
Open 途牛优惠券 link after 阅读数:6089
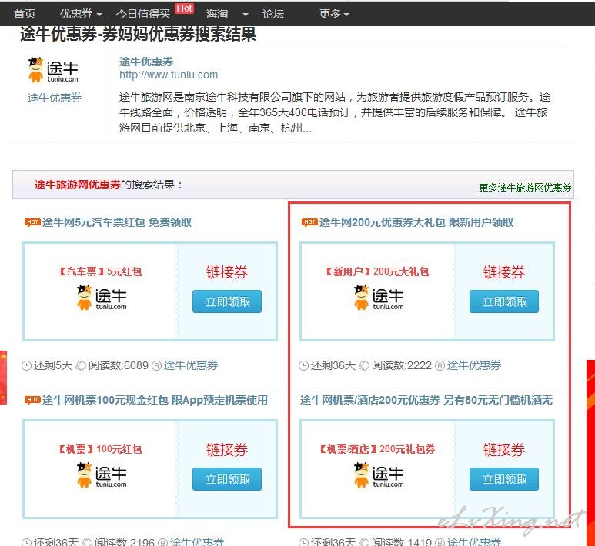(191, 365)
